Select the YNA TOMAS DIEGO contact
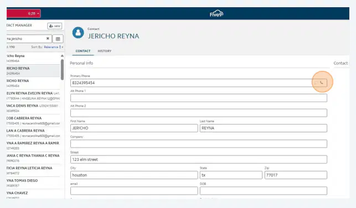Screen dimensions: 356x208 click(x=33, y=183)
